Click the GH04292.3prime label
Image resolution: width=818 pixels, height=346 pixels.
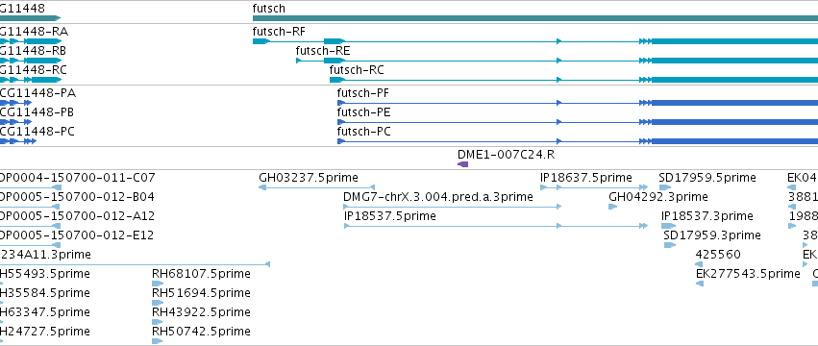pyautogui.click(x=658, y=197)
